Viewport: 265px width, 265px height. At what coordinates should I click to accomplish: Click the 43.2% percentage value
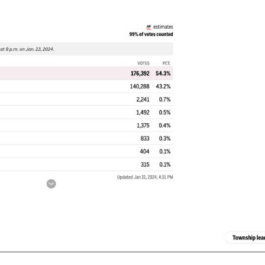pos(163,86)
